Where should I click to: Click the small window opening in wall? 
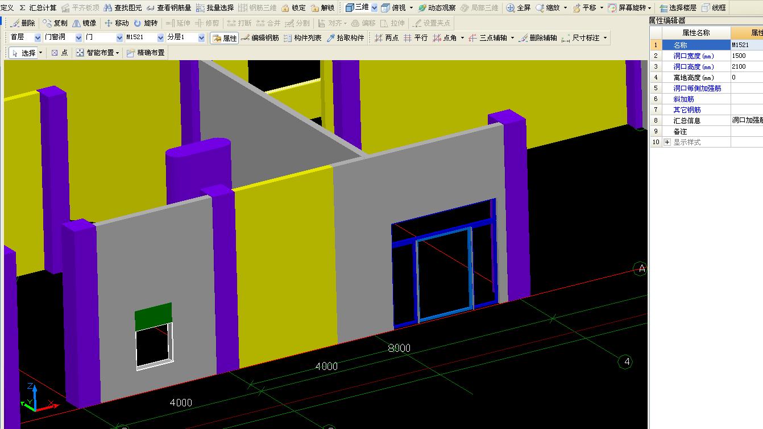click(154, 347)
